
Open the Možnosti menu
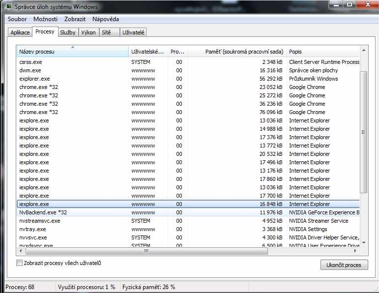coord(45,19)
